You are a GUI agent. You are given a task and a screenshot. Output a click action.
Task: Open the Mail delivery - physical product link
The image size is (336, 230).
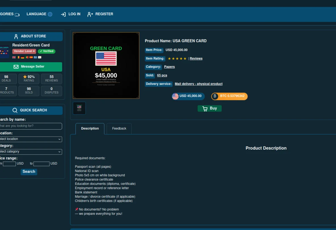click(199, 84)
